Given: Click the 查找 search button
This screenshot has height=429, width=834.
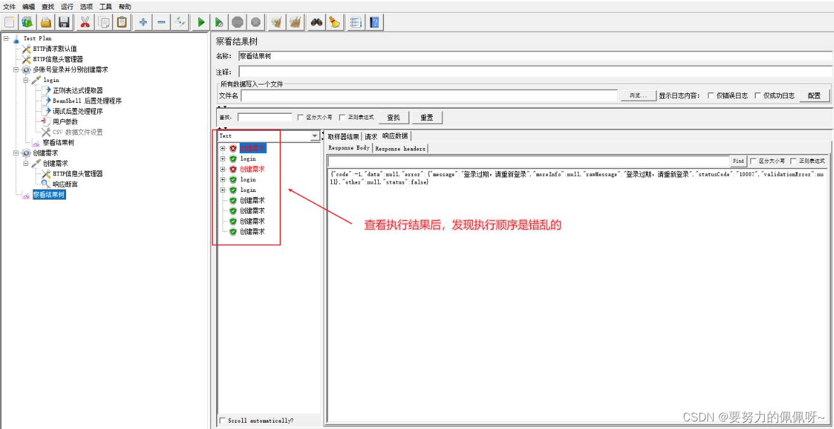Looking at the screenshot, I should pyautogui.click(x=394, y=118).
